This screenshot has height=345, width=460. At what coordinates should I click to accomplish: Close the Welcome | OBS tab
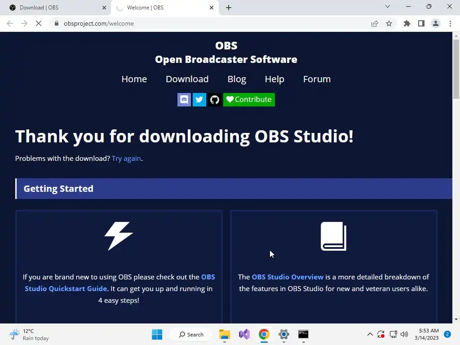click(212, 8)
